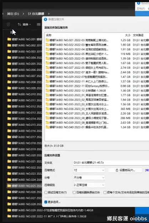Check 把每个文件/文件夹添加到单独的压缩 option
The height and width of the screenshot is (223, 149).
[105, 193]
